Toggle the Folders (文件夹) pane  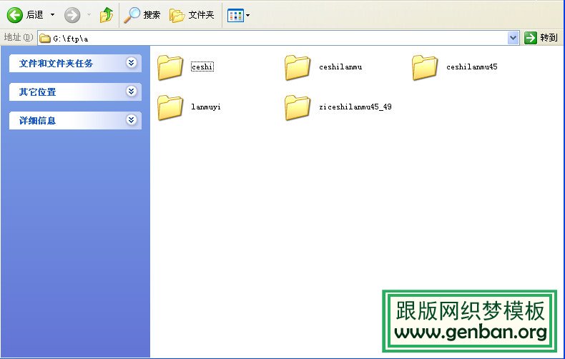pos(192,14)
